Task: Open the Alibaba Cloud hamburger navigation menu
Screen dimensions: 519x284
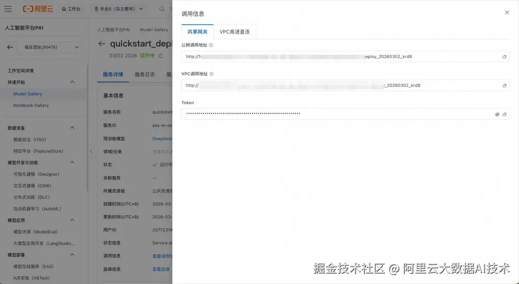Action: [x=9, y=9]
